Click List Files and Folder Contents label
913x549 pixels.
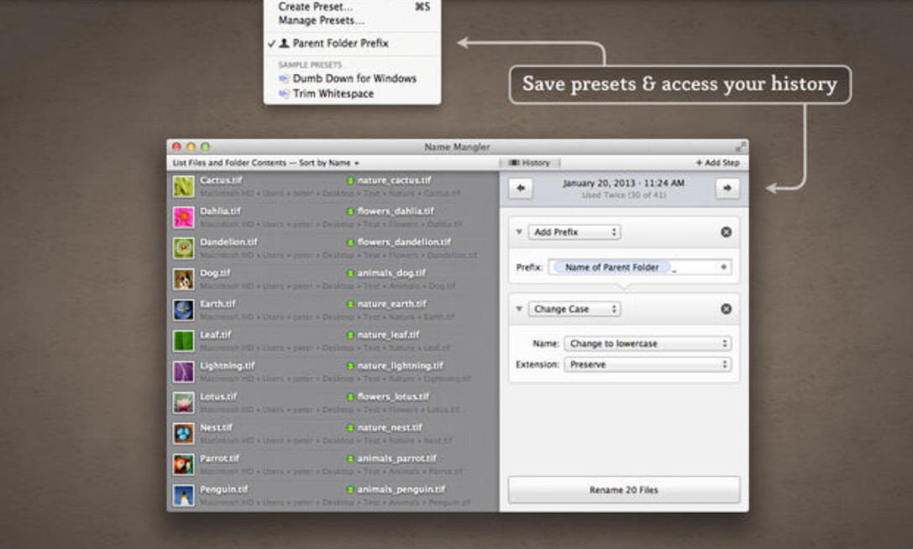coord(229,163)
